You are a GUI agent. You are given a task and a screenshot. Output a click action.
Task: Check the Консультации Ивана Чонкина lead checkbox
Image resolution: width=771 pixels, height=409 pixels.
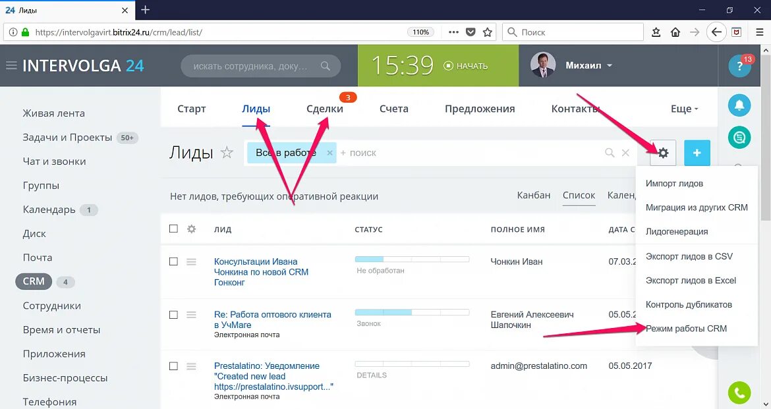[x=173, y=261]
